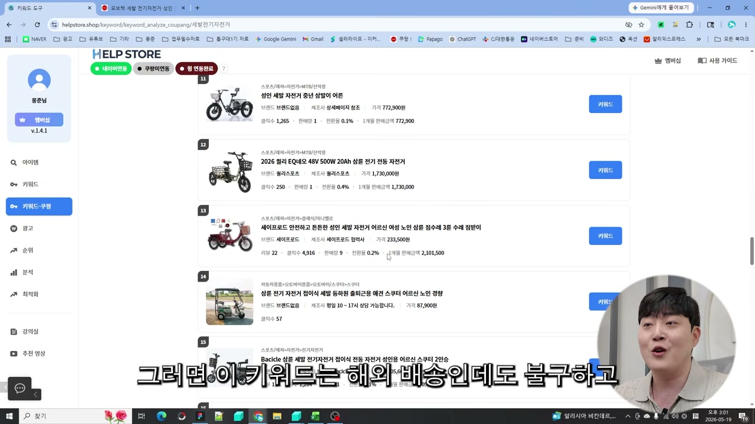Open the NAVER bookmark
Viewport: 755px width, 424px height.
tap(34, 39)
